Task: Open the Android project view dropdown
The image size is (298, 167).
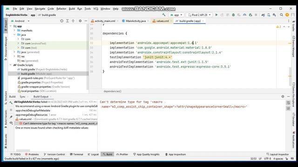Action: coord(20,21)
